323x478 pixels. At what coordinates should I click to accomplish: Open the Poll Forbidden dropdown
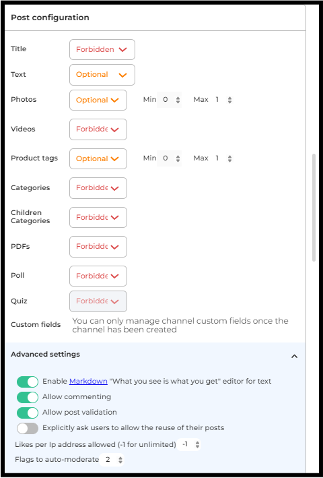pyautogui.click(x=98, y=276)
